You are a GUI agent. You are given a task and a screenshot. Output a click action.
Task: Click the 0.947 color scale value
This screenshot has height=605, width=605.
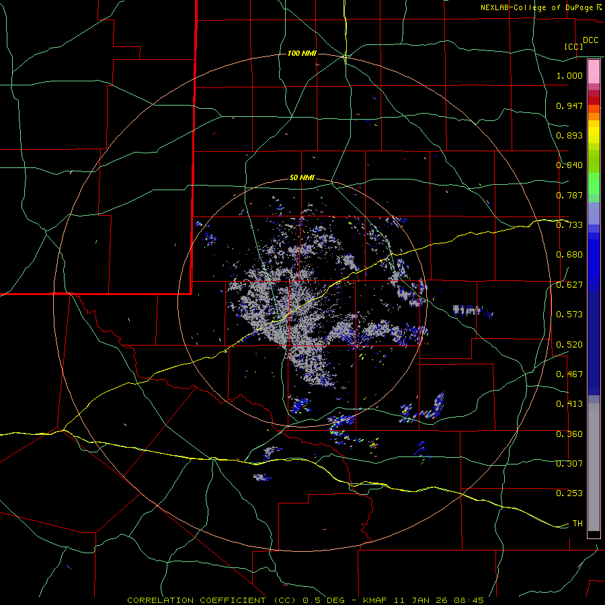(569, 106)
